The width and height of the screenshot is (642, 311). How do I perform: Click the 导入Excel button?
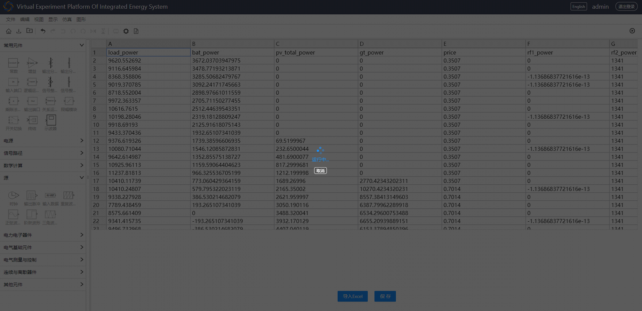tap(353, 296)
